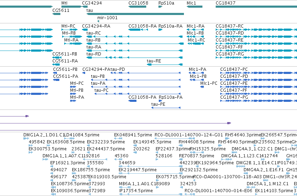Click the Mtl-PB protein label
The height and width of the screenshot is (196, 297).
[77, 90]
